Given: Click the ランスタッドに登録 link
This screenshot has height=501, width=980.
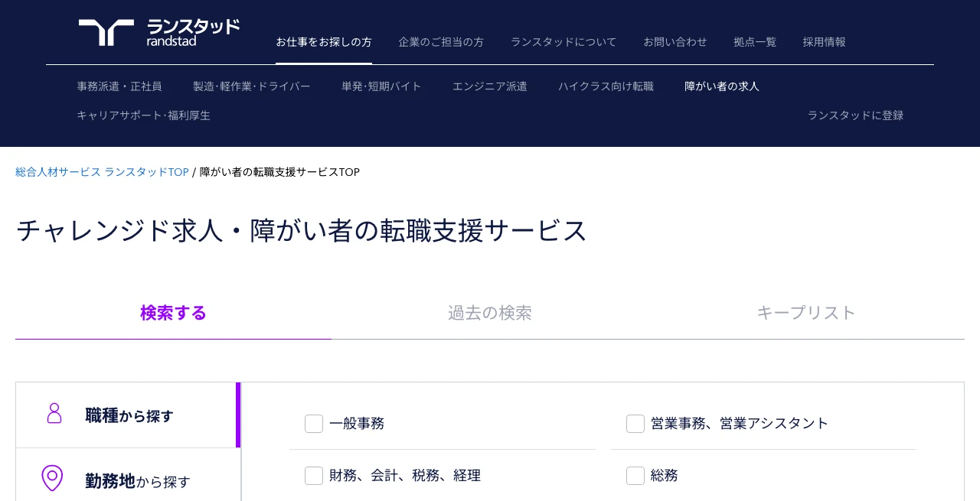Looking at the screenshot, I should pyautogui.click(x=856, y=115).
